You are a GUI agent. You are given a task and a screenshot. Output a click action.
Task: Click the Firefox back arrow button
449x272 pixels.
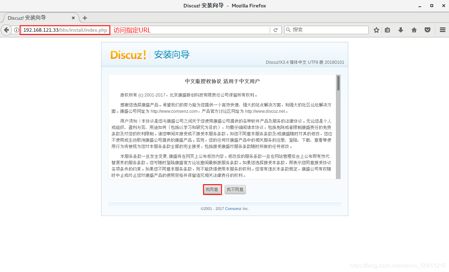pos(6,30)
